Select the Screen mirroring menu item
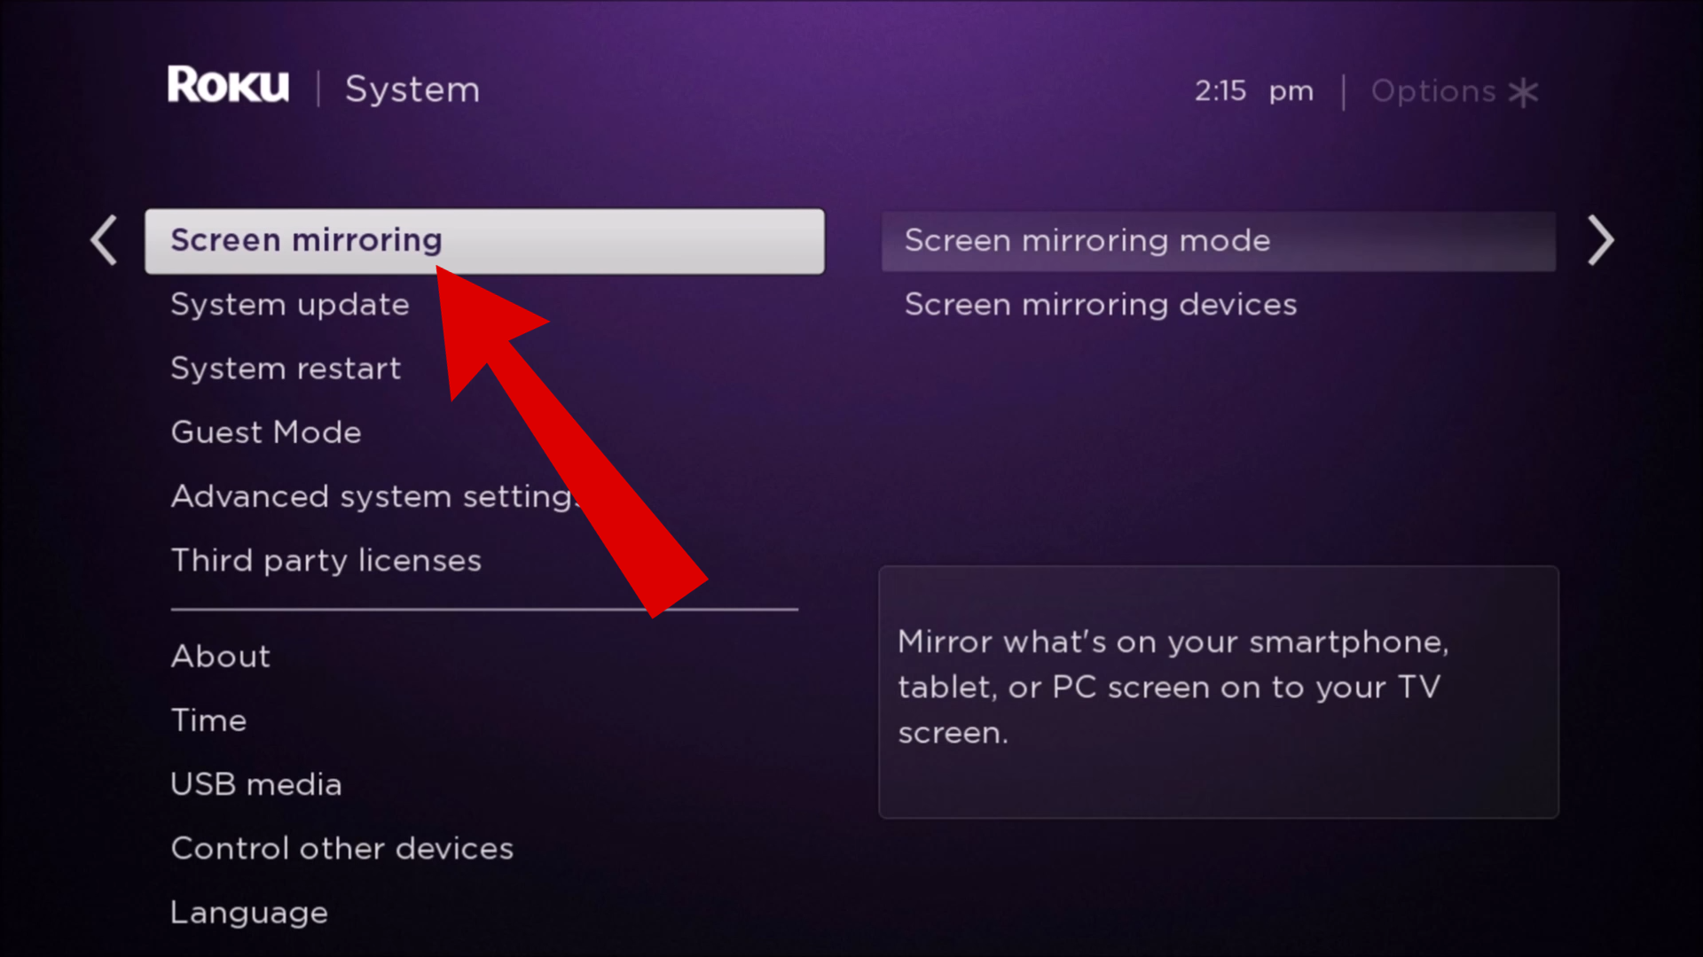1703x957 pixels. pyautogui.click(x=484, y=241)
